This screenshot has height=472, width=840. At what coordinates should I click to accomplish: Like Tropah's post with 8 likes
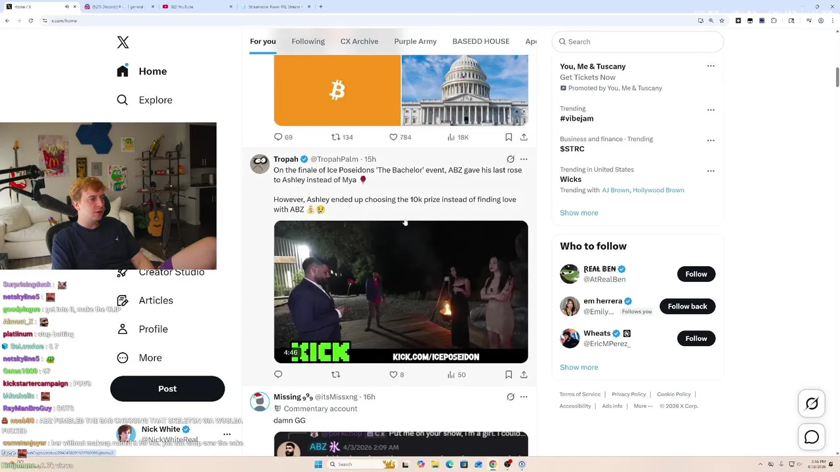[x=397, y=374]
